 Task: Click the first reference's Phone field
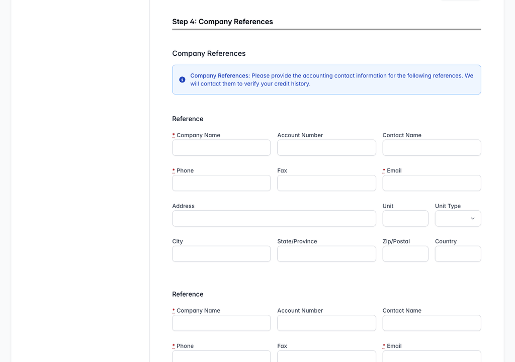pyautogui.click(x=221, y=183)
